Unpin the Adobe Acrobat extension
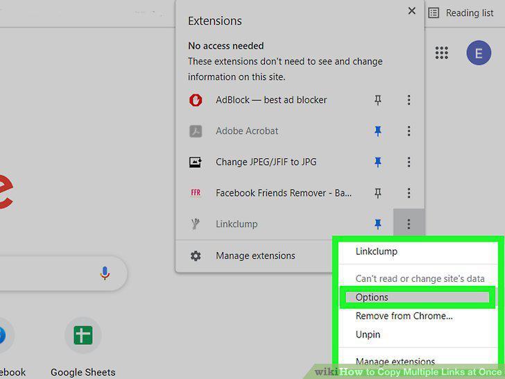The image size is (505, 379). click(378, 131)
